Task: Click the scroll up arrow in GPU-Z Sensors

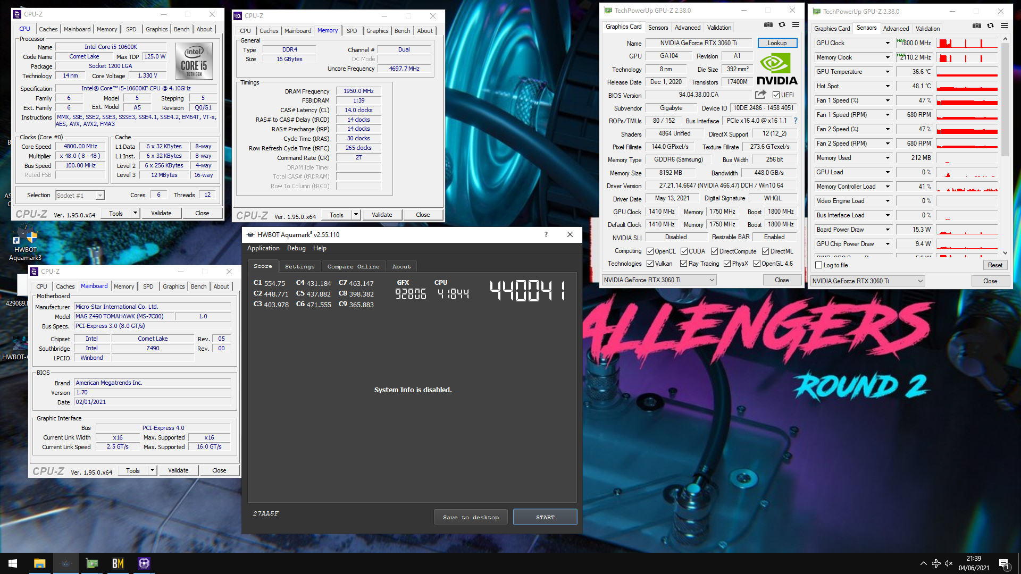Action: 1005,39
